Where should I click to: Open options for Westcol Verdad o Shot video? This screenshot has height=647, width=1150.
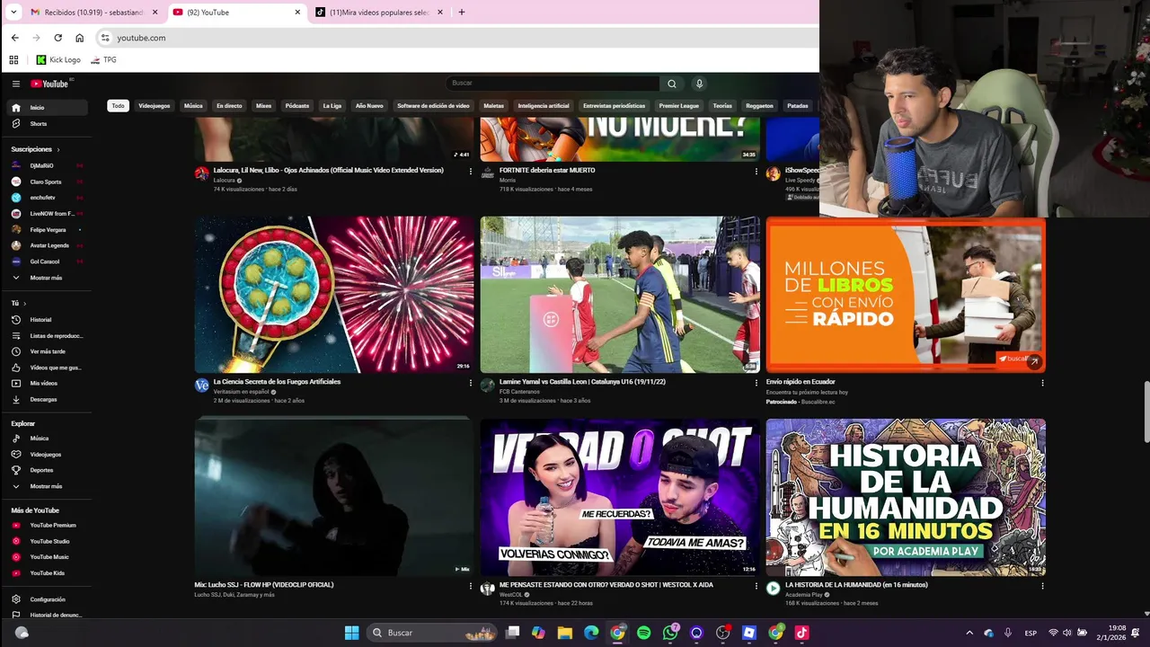756,586
